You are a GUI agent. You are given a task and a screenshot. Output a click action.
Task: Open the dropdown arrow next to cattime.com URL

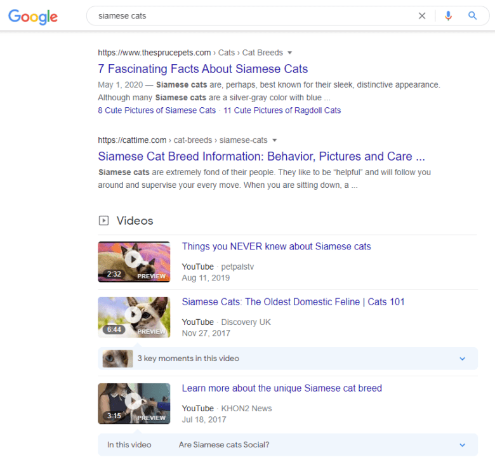pos(274,140)
